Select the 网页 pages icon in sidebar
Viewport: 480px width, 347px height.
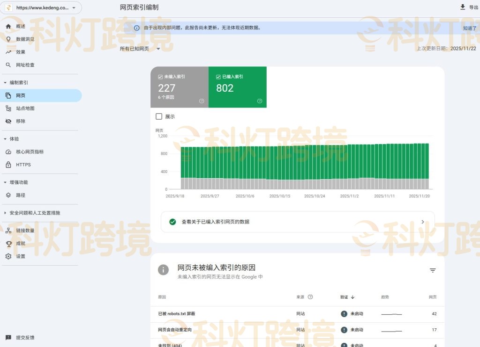[8, 95]
